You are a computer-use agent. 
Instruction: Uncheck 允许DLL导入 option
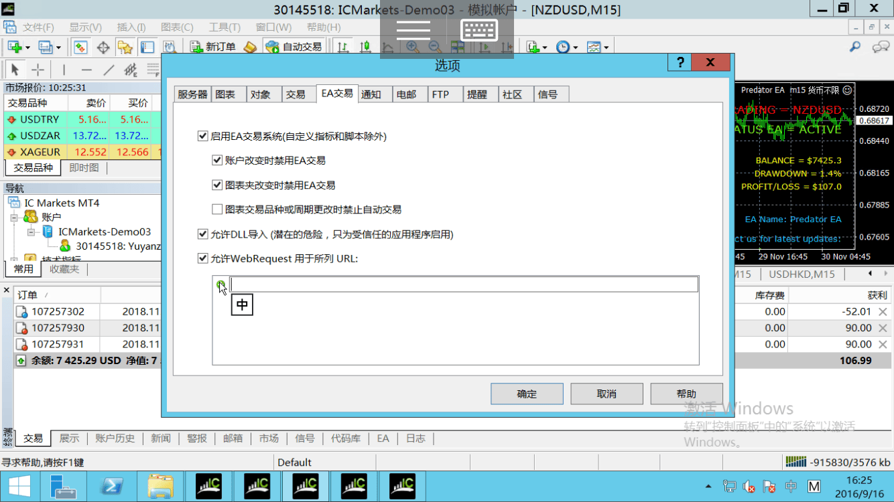pyautogui.click(x=203, y=234)
